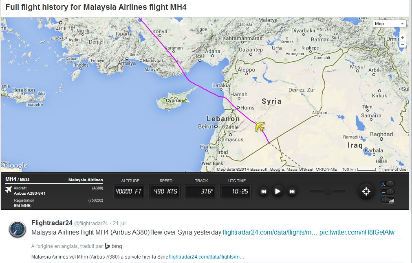This screenshot has width=412, height=263.
Task: Click the (750292) hex code
Action: tap(96, 200)
